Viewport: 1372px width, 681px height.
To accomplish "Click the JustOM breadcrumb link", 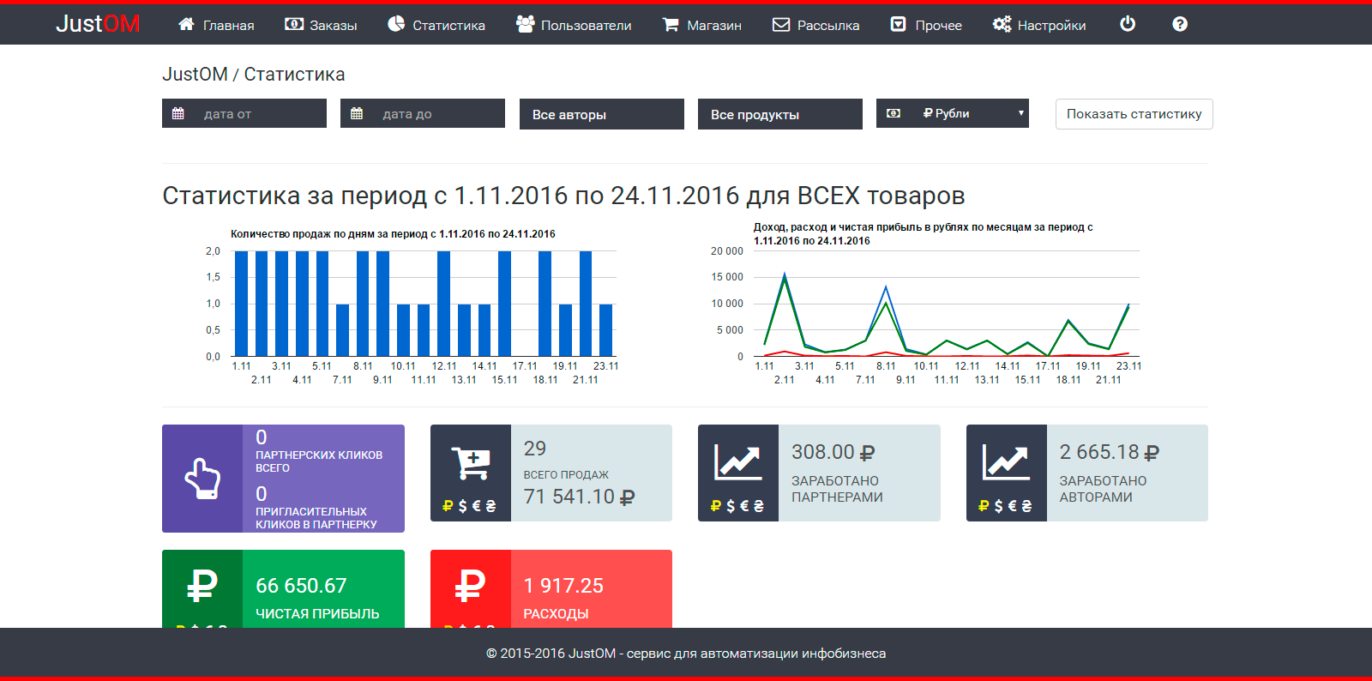I will 195,75.
